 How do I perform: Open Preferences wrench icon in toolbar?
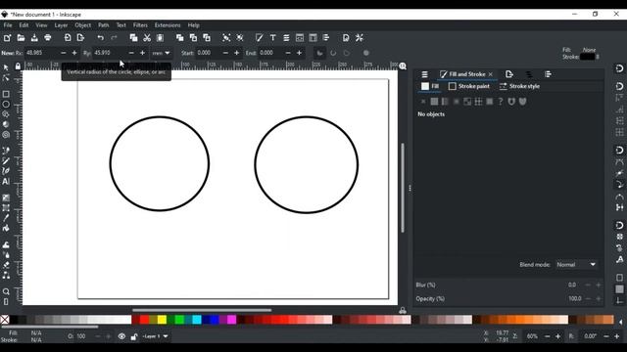(360, 38)
